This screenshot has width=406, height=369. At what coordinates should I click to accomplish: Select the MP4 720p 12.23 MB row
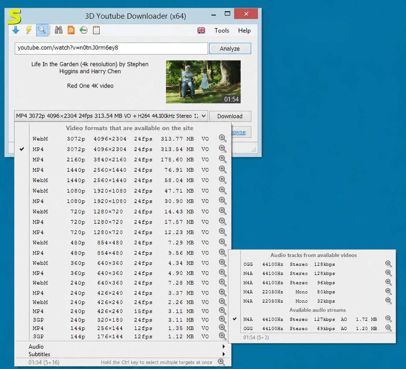click(123, 232)
